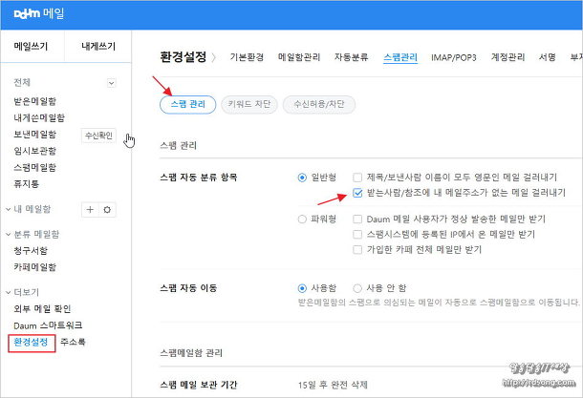
Task: Click the plus icon beside 내 메일함
Action: [90, 208]
